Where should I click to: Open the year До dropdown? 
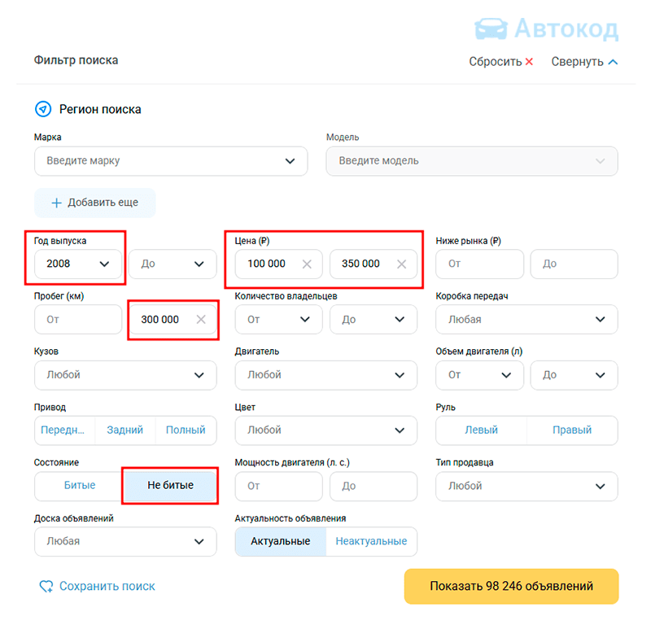[x=173, y=264]
